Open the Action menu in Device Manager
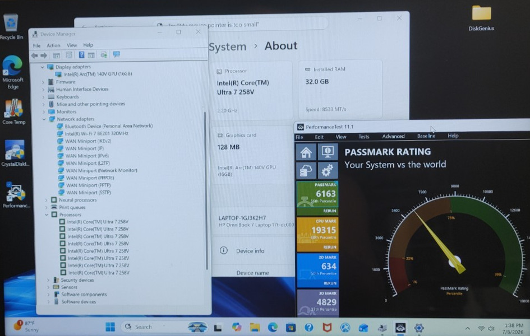 coord(53,45)
